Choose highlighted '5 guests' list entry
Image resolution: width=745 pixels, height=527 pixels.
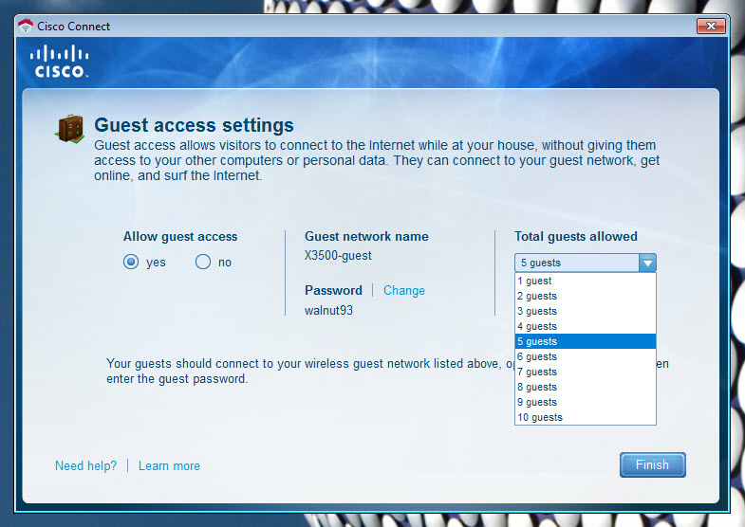tap(586, 341)
